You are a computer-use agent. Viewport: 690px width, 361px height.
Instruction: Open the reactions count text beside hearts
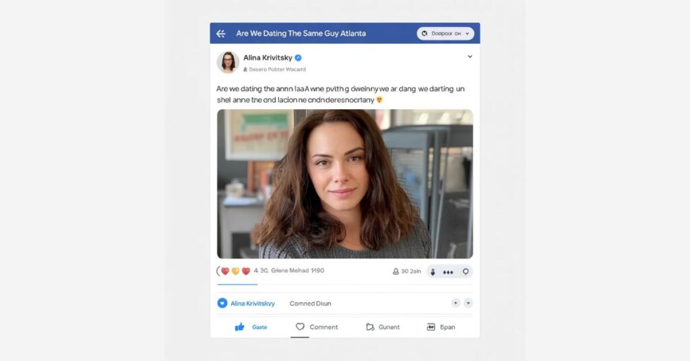289,271
